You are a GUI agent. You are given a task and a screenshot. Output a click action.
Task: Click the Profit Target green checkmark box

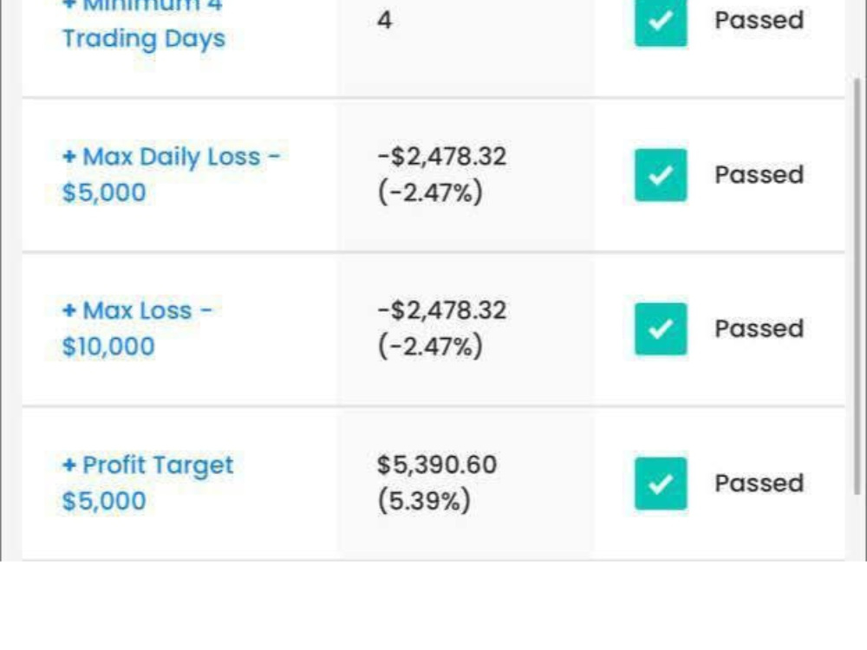[661, 484]
